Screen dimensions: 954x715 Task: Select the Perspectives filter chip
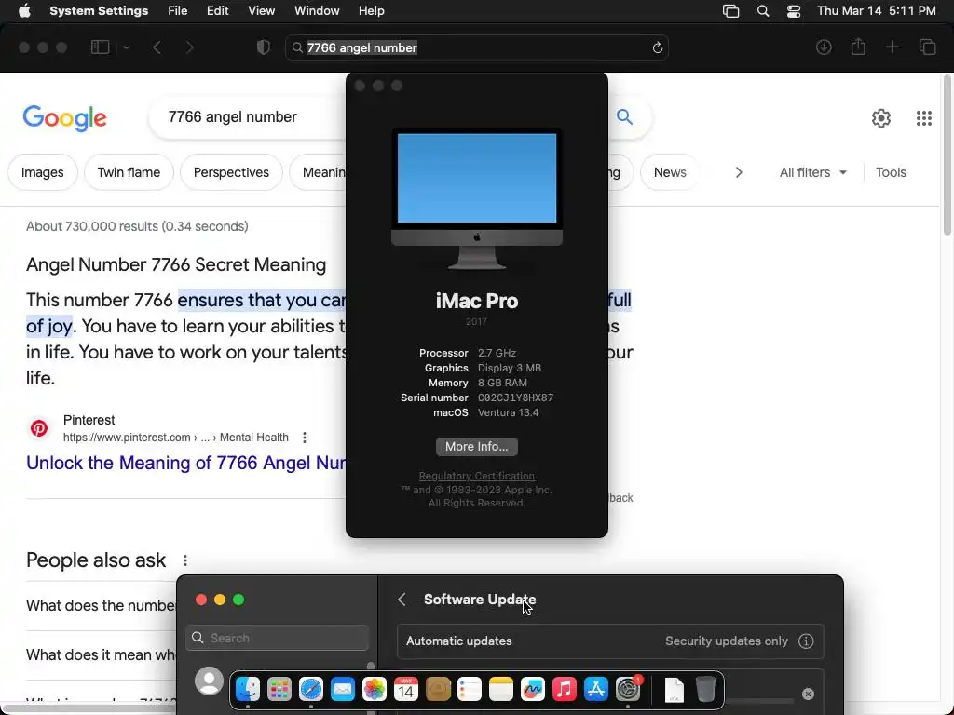click(231, 172)
